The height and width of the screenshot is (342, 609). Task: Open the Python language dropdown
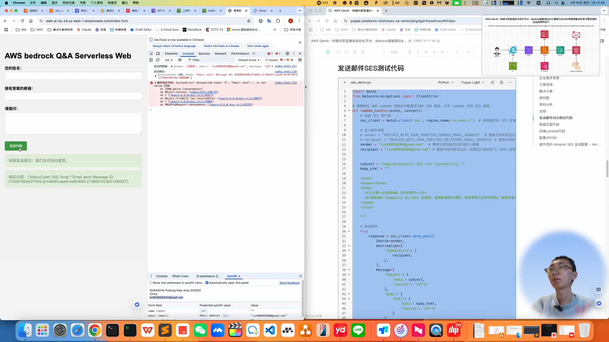[x=446, y=82]
